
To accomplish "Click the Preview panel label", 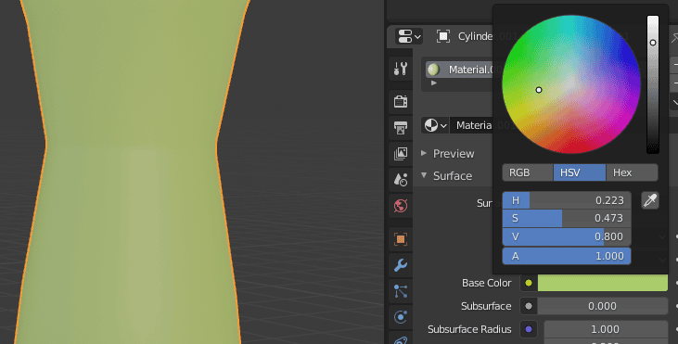I will 454,153.
